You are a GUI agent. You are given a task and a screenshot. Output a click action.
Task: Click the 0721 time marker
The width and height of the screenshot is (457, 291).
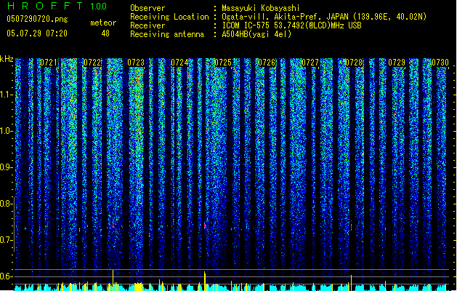click(49, 63)
